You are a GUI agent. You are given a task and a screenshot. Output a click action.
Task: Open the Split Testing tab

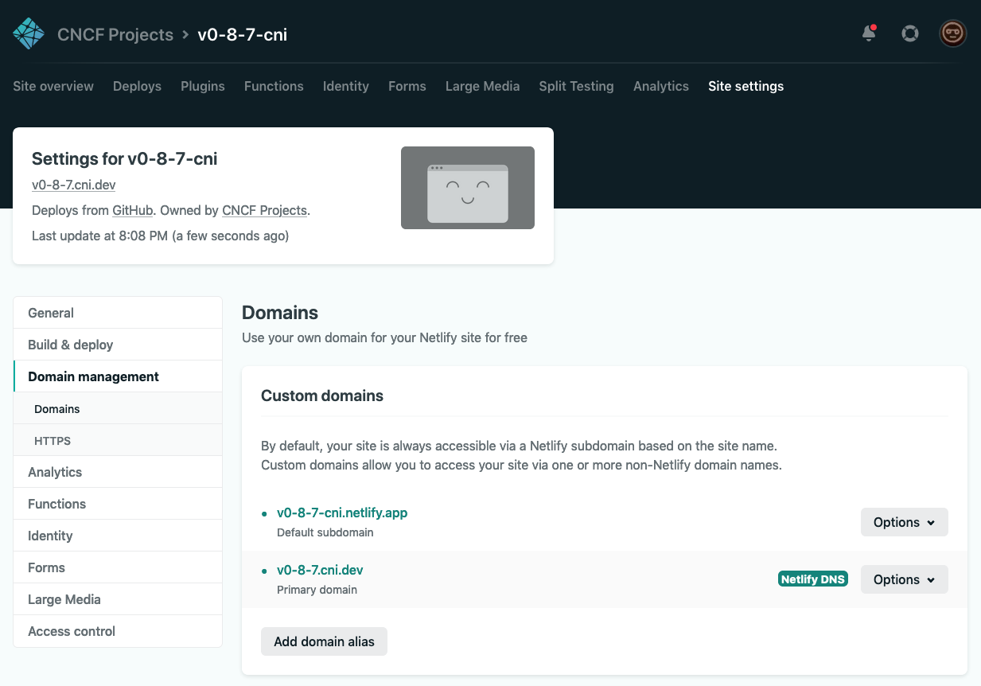576,86
